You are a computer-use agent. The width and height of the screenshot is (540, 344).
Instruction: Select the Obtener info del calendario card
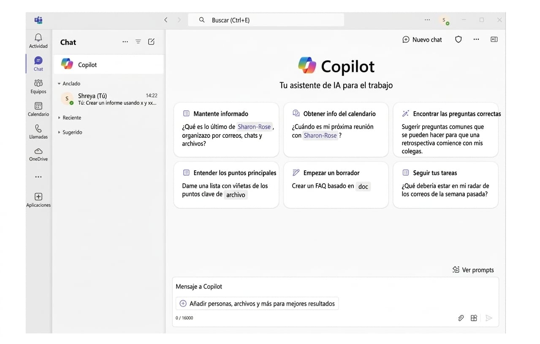pos(336,129)
